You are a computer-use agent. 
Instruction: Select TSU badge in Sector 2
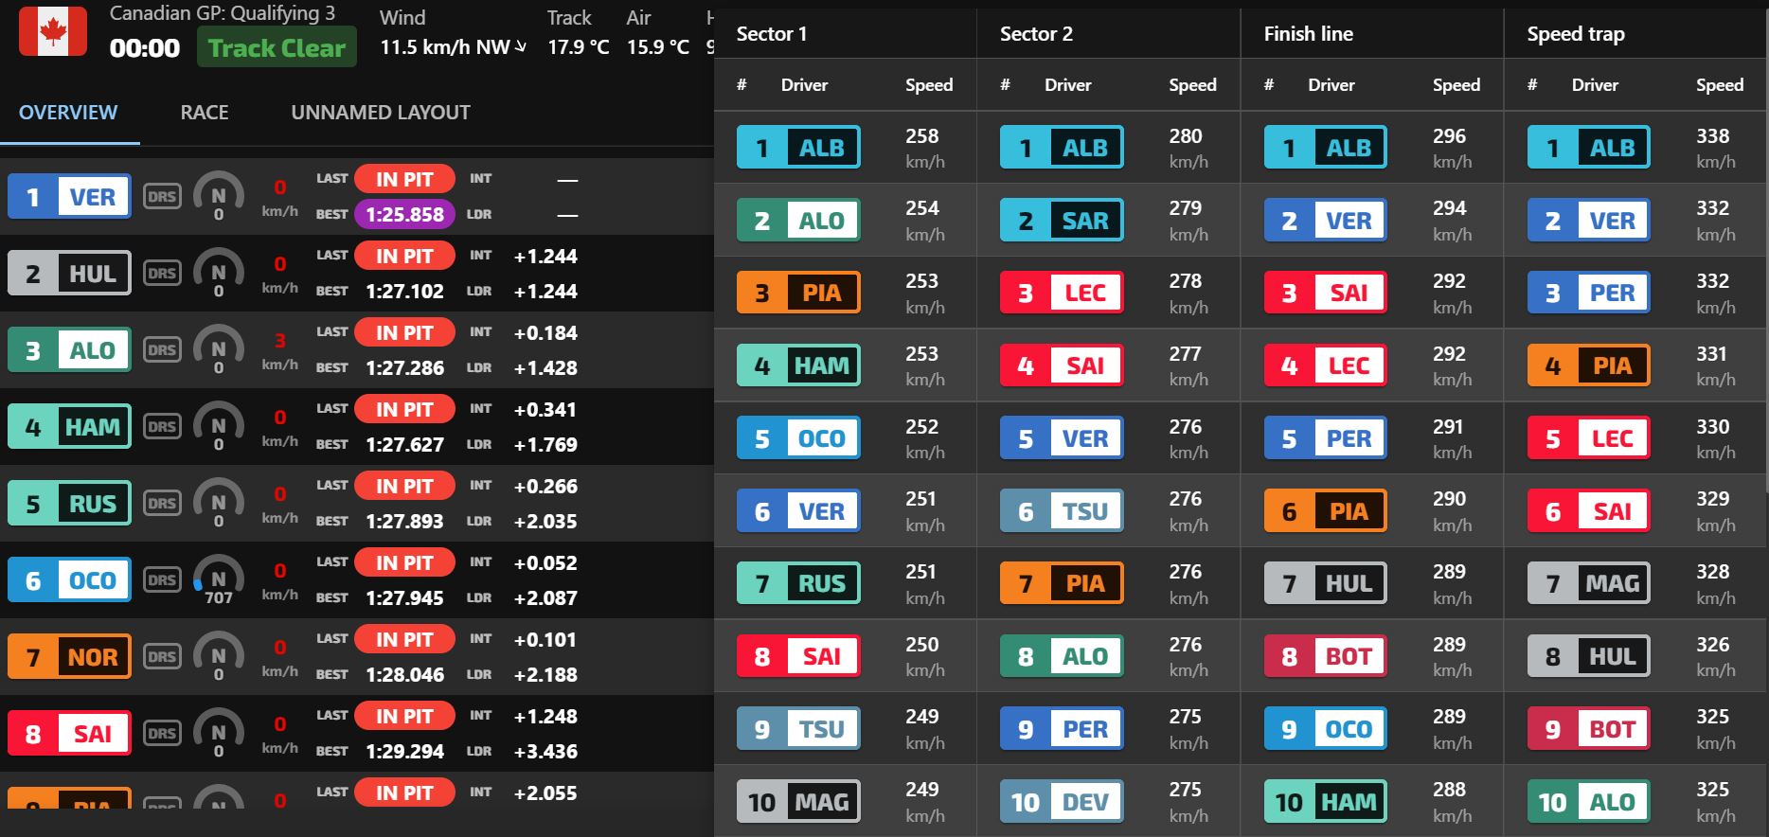click(1062, 511)
